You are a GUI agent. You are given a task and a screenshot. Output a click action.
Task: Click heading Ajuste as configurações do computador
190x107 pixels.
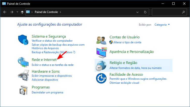(50, 25)
